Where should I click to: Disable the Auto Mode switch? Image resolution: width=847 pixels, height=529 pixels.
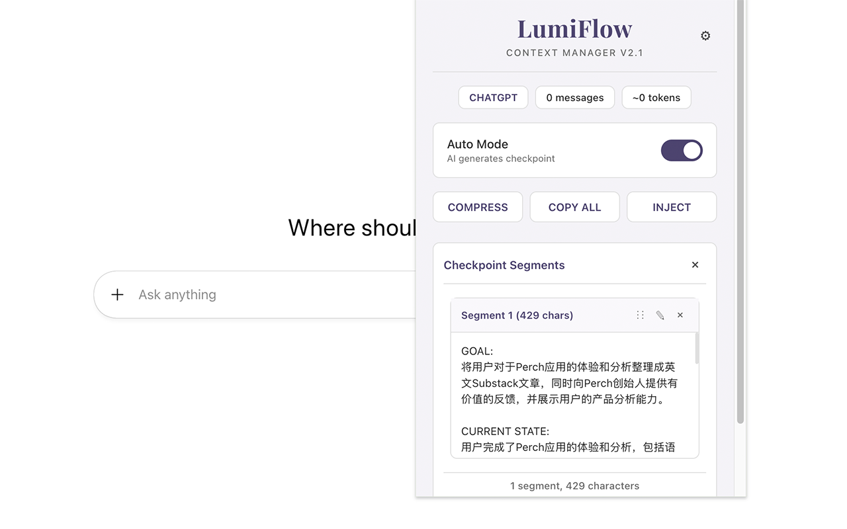(682, 150)
